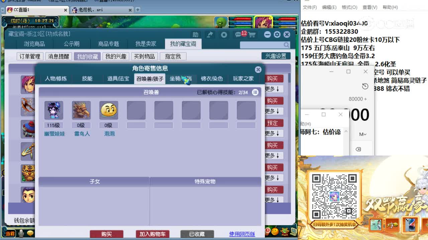Open the 助 help icon in 藏宝阁
Screen dimensions: 428x240
point(196,34)
